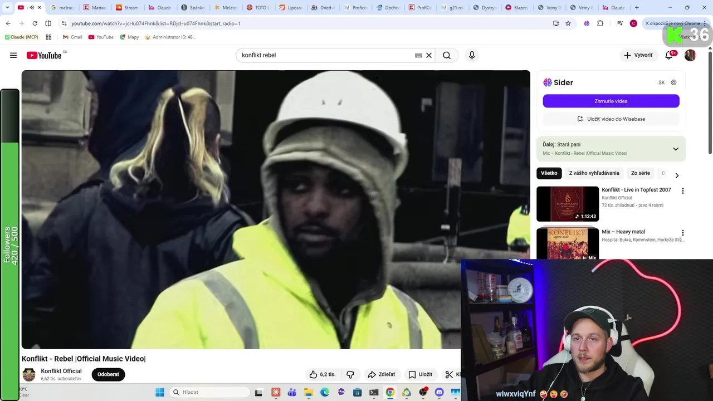Clear the search text with the X
Screen dimensions: 713x401
pyautogui.click(x=429, y=55)
